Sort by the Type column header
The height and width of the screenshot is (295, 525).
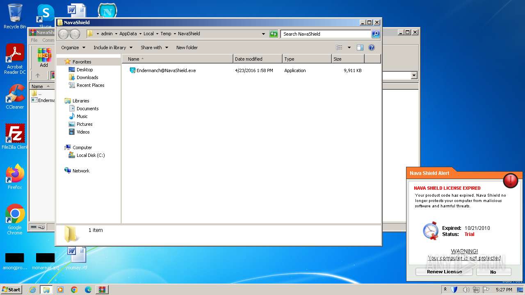pyautogui.click(x=307, y=59)
